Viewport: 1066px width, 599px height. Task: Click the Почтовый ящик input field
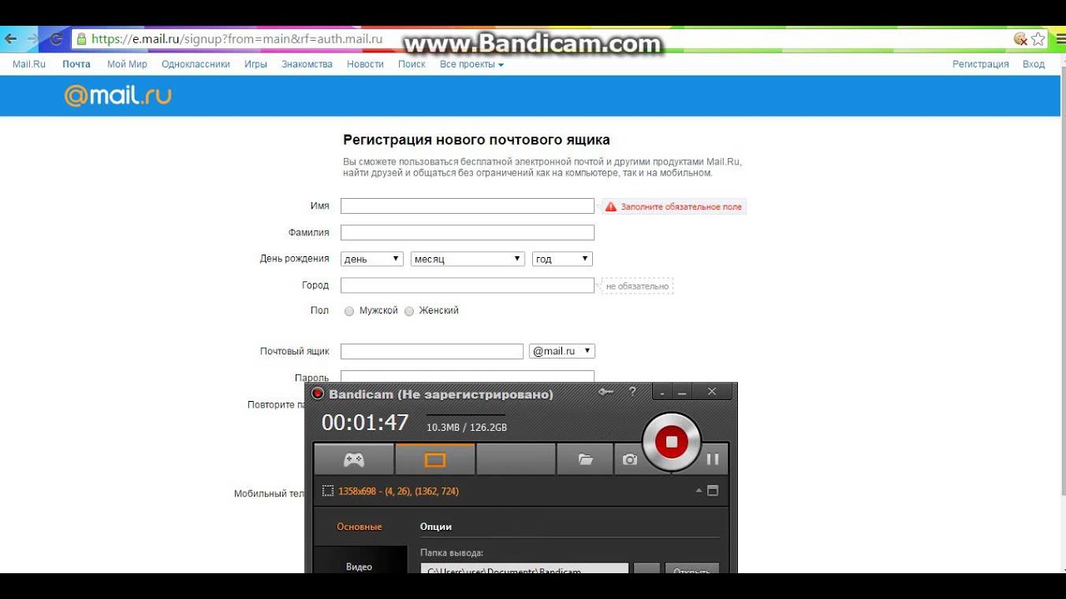(432, 351)
